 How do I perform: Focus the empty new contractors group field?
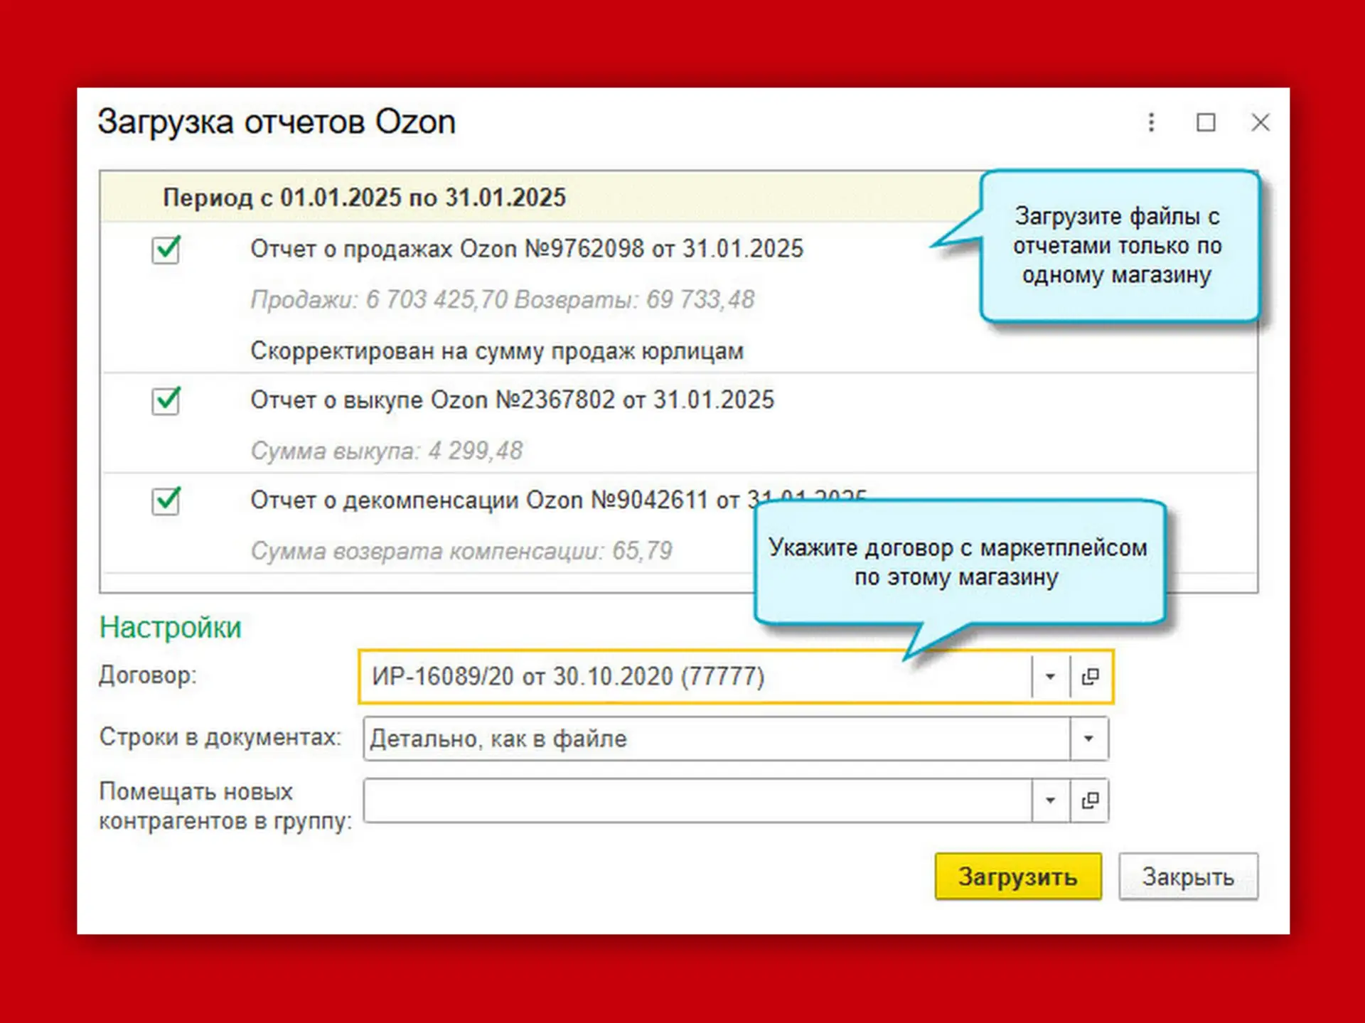tap(697, 800)
